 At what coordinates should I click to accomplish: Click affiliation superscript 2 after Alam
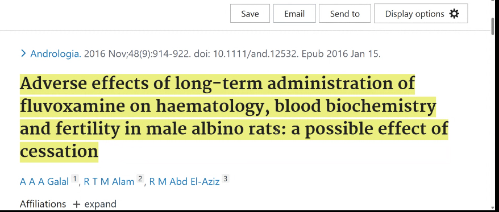(140, 178)
